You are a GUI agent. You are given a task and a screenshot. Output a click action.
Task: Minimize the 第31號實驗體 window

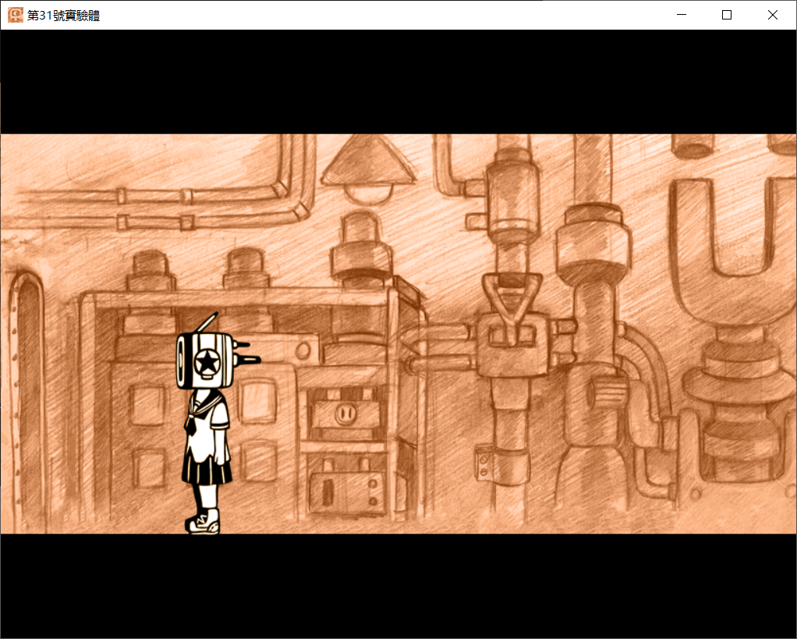point(682,15)
